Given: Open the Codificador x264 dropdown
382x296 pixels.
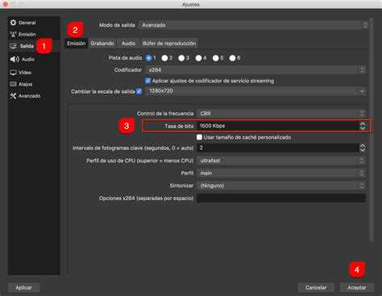Looking at the screenshot, I should pos(256,70).
